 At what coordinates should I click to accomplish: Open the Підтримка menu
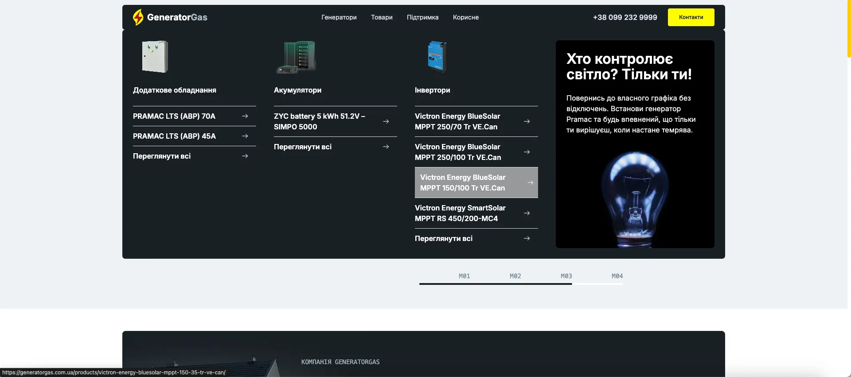tap(422, 17)
